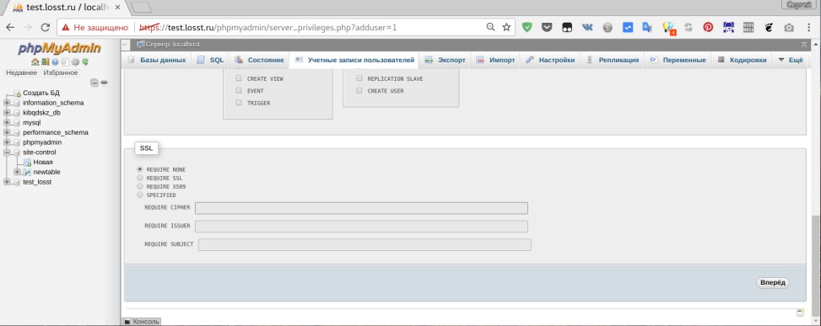Expand the newtable table node
This screenshot has width=821, height=326.
(17, 172)
